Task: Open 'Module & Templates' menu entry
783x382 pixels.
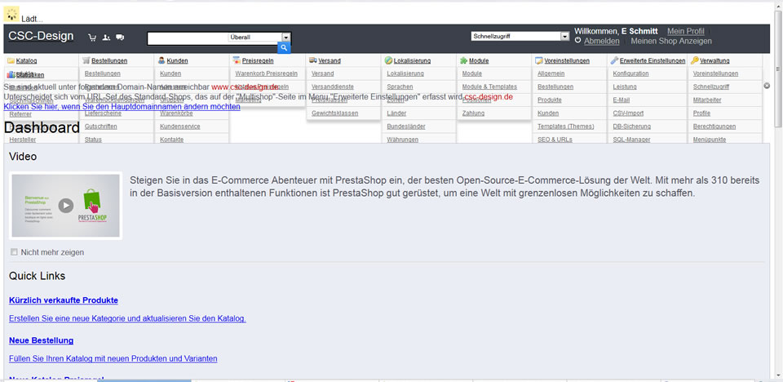Action: pos(489,87)
